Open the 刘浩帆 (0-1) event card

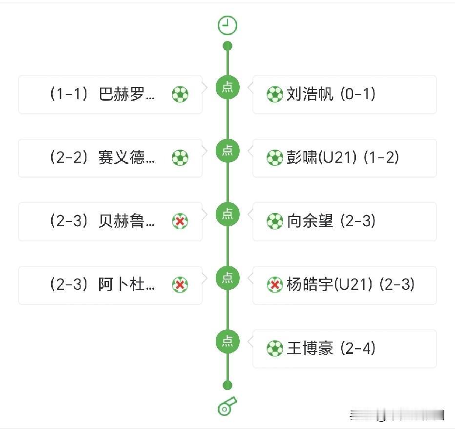point(345,95)
